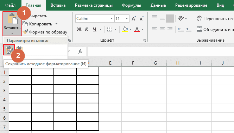Apply yellow fill color bucket

[125, 29]
